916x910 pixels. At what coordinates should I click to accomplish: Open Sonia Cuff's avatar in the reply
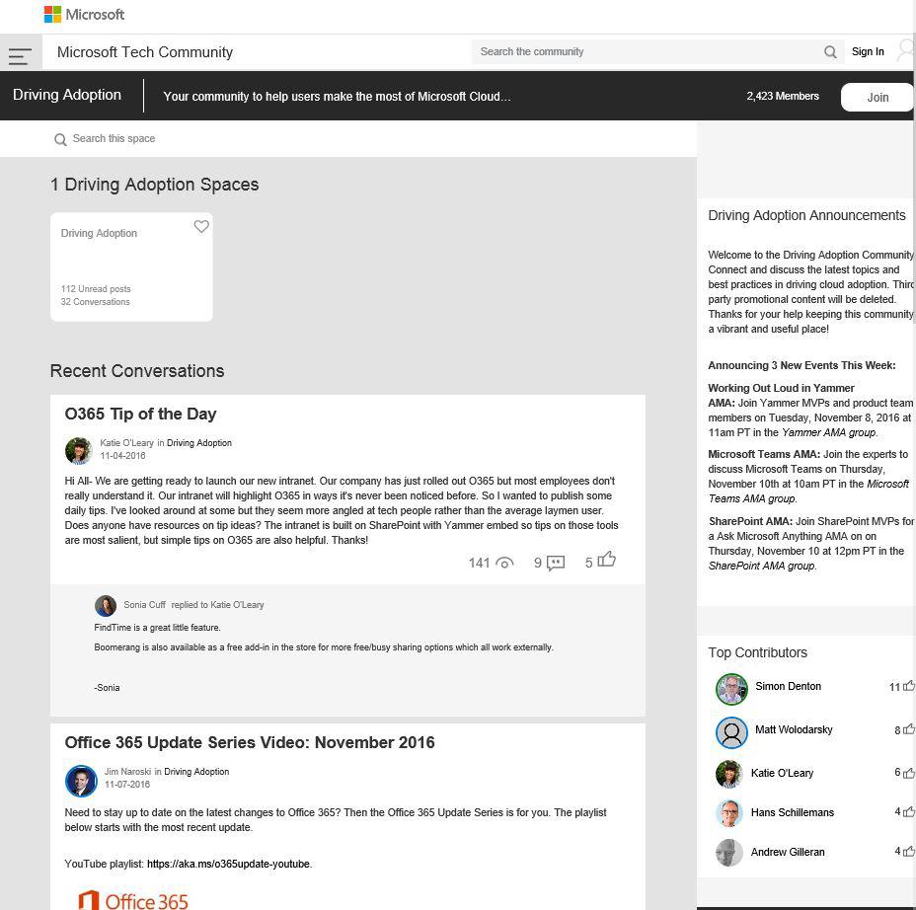tap(106, 606)
